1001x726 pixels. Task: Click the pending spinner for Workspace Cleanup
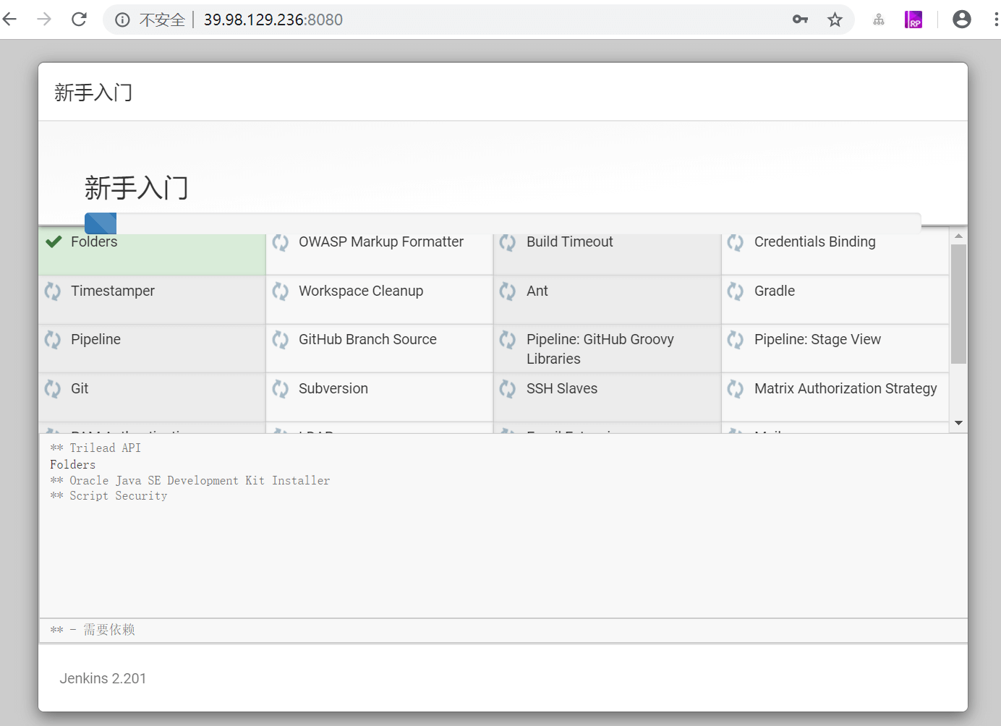tap(281, 291)
